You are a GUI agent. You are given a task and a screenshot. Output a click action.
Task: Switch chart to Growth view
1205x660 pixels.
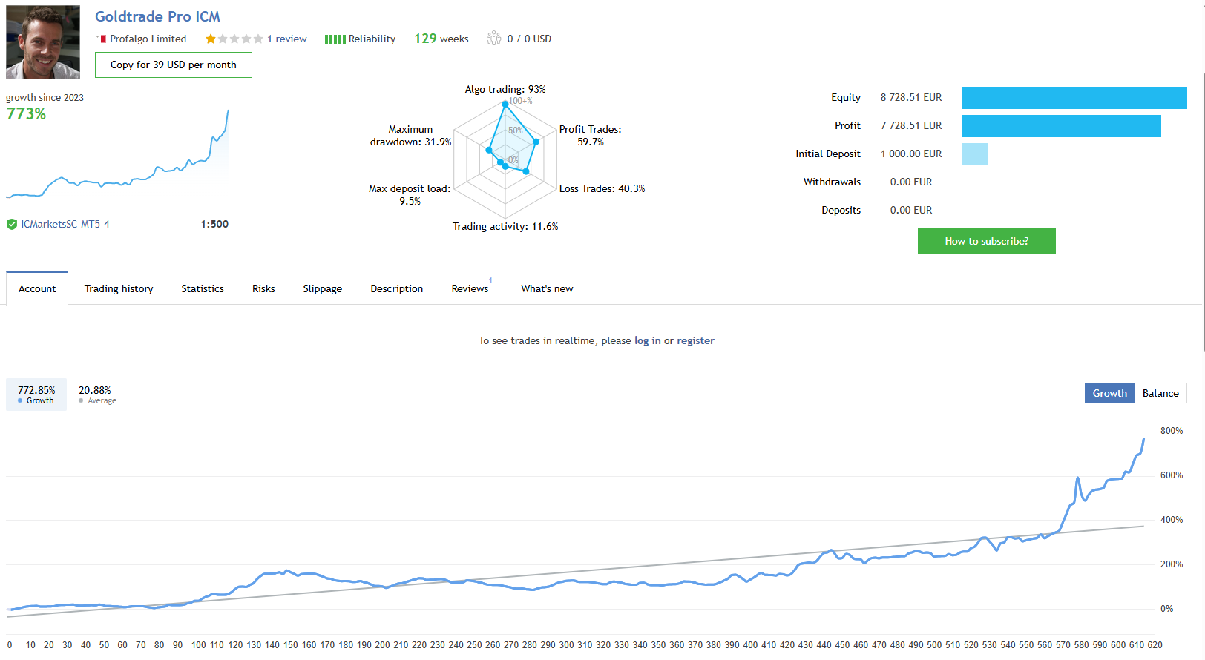pyautogui.click(x=1109, y=393)
